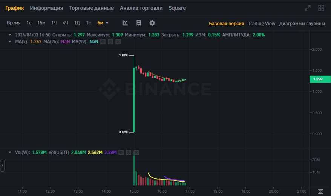This screenshot has width=331, height=196.
Task: Open MA indicator settings gear
Action: coord(110,42)
